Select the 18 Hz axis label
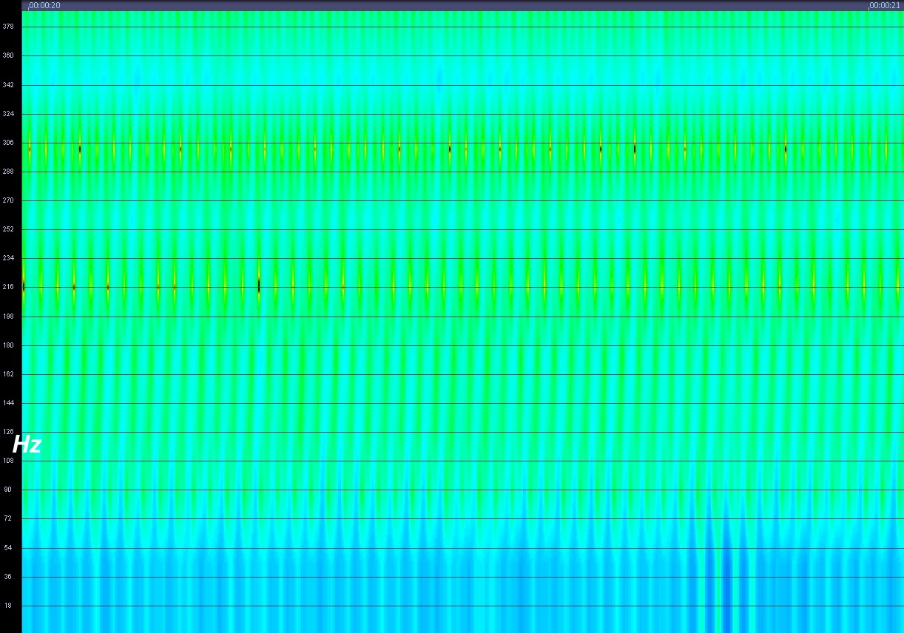The width and height of the screenshot is (904, 633). [x=9, y=606]
